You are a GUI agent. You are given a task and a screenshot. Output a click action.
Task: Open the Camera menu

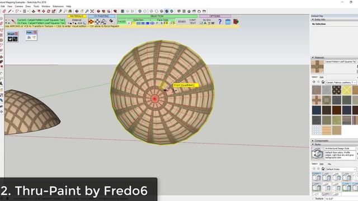[x=18, y=6]
